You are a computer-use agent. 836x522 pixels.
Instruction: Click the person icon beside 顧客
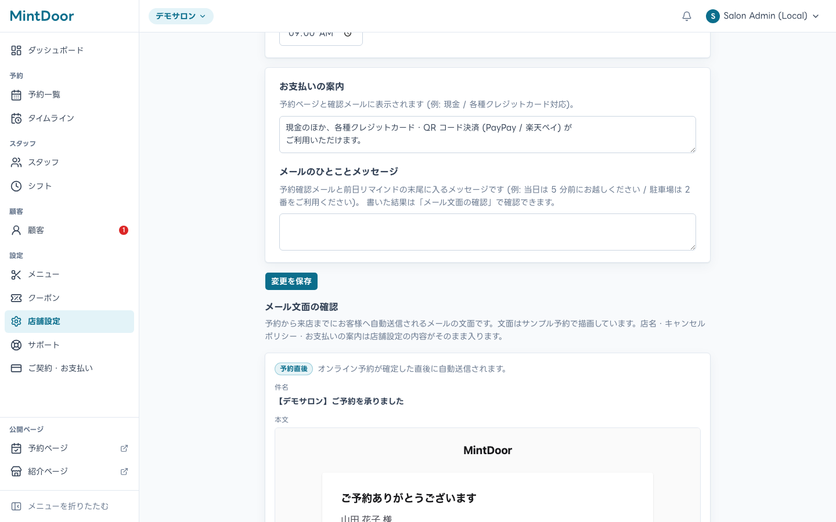click(16, 230)
